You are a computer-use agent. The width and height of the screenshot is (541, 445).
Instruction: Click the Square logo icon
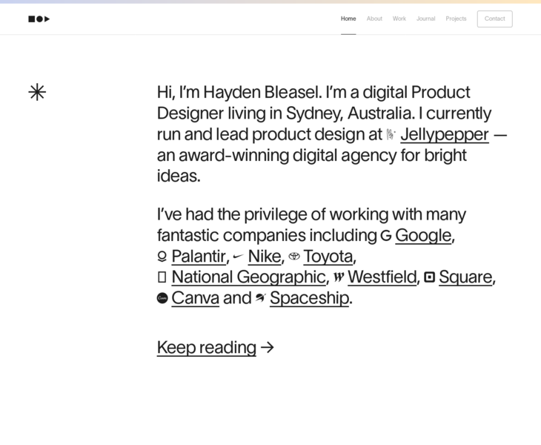[429, 277]
